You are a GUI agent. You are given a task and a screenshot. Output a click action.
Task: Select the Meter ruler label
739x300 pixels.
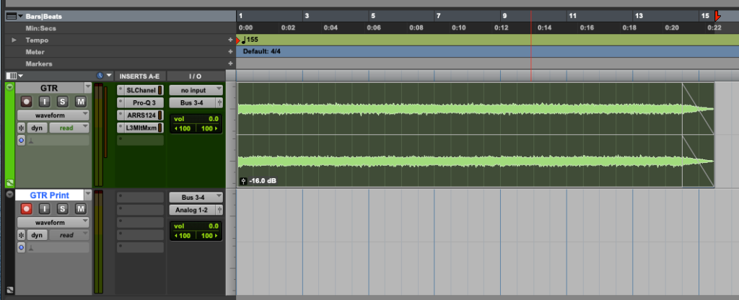click(35, 52)
